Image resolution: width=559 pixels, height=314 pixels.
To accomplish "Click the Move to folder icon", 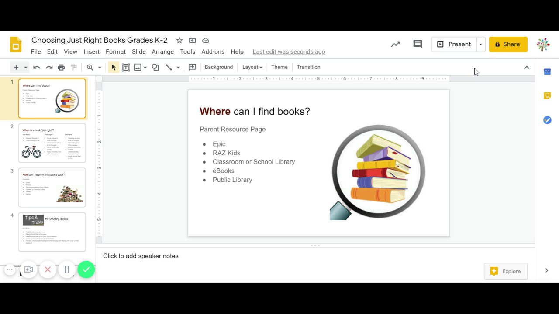I will (x=192, y=41).
